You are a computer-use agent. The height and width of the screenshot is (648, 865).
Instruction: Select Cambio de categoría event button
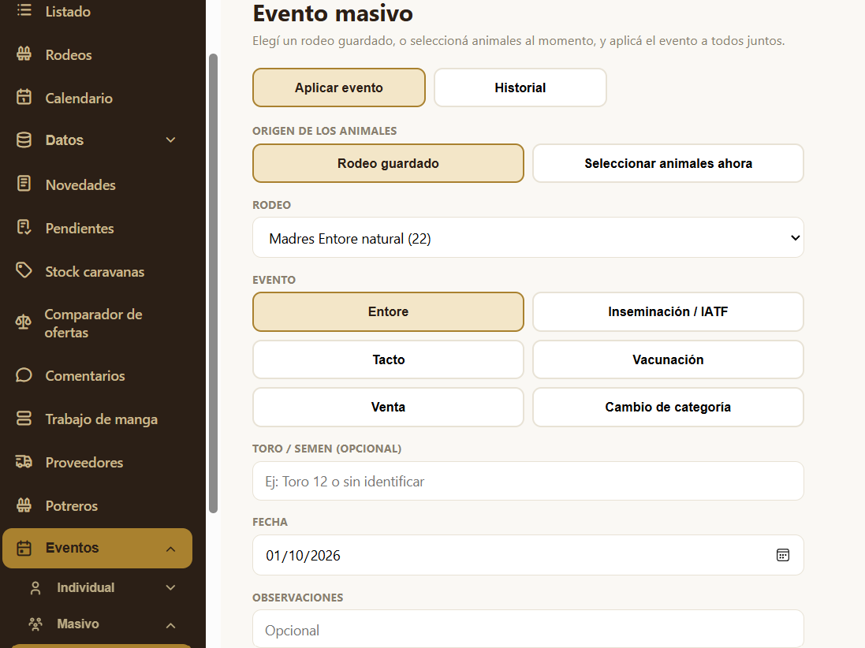[x=668, y=407]
